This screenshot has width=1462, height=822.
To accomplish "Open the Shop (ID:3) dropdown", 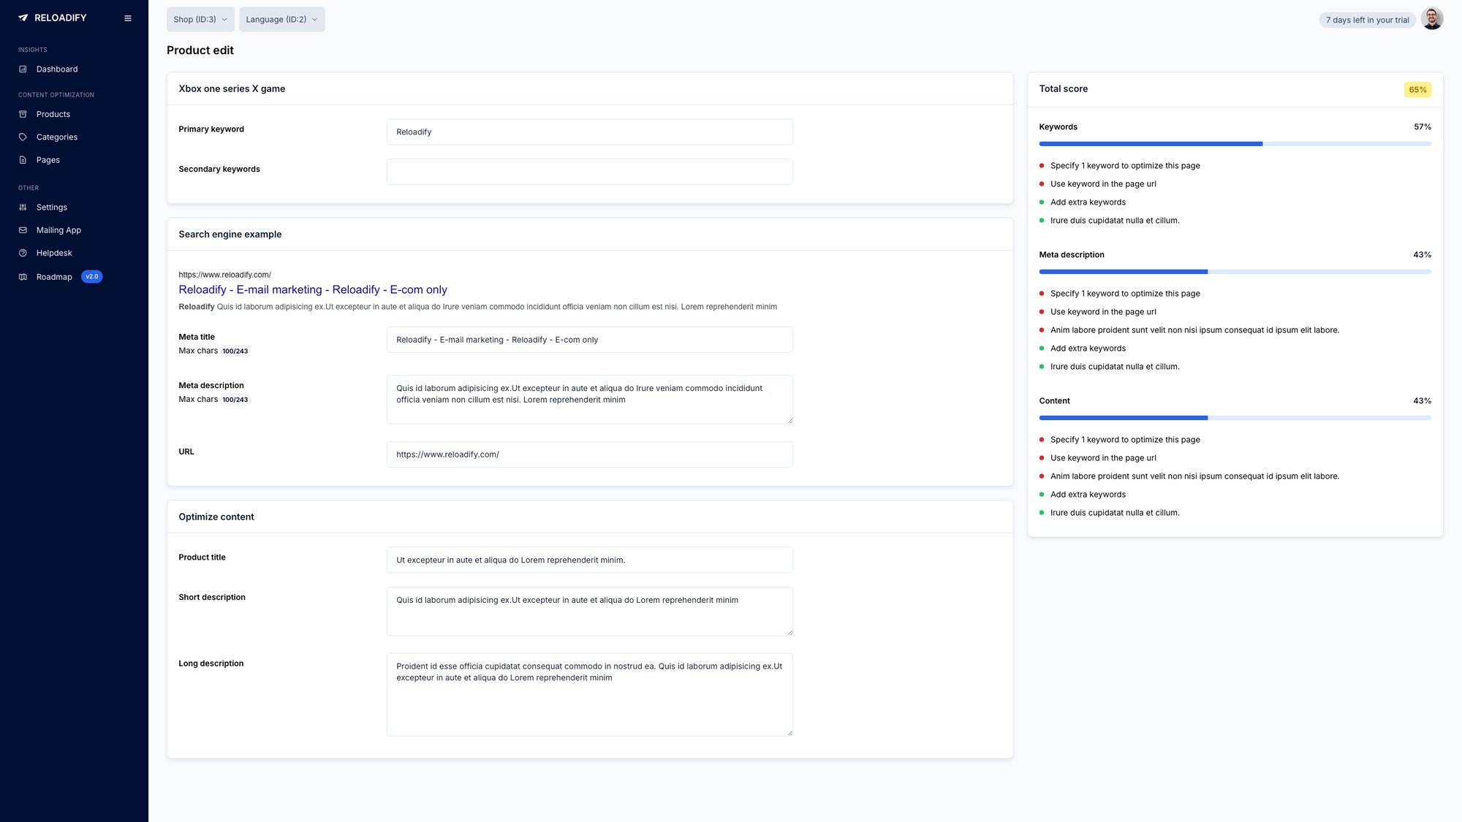I will (x=200, y=20).
